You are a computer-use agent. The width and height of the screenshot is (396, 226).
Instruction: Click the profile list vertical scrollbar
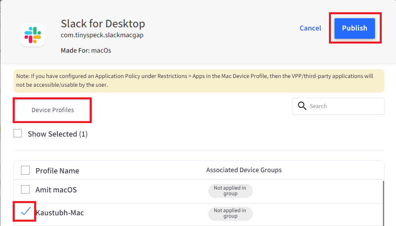[383, 203]
